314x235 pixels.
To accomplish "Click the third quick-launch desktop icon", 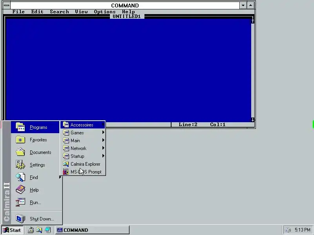I will [47, 230].
